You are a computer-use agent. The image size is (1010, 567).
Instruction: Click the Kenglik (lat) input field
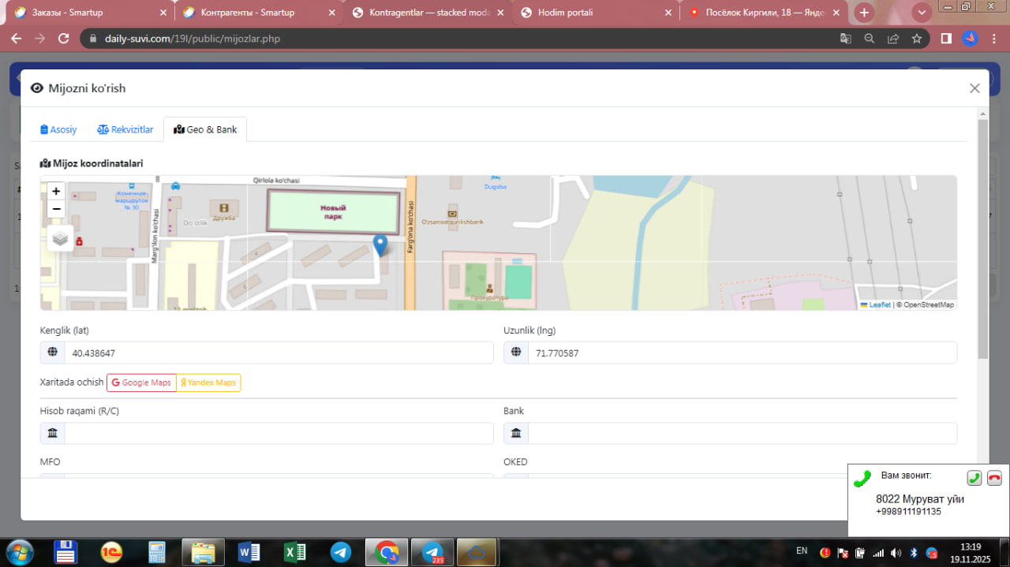point(278,353)
